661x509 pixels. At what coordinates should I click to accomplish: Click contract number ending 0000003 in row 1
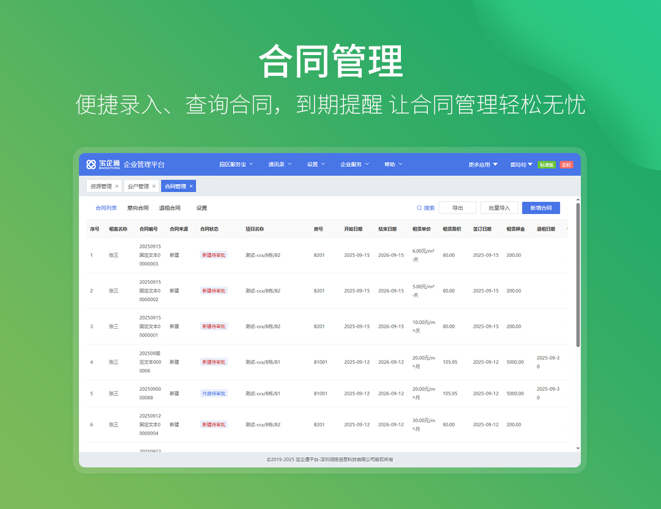[x=150, y=255]
